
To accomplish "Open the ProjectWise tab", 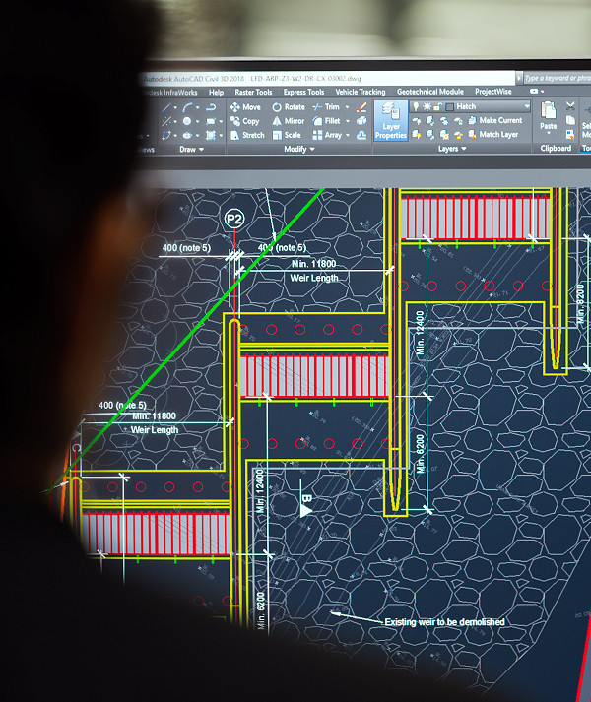I will 492,92.
